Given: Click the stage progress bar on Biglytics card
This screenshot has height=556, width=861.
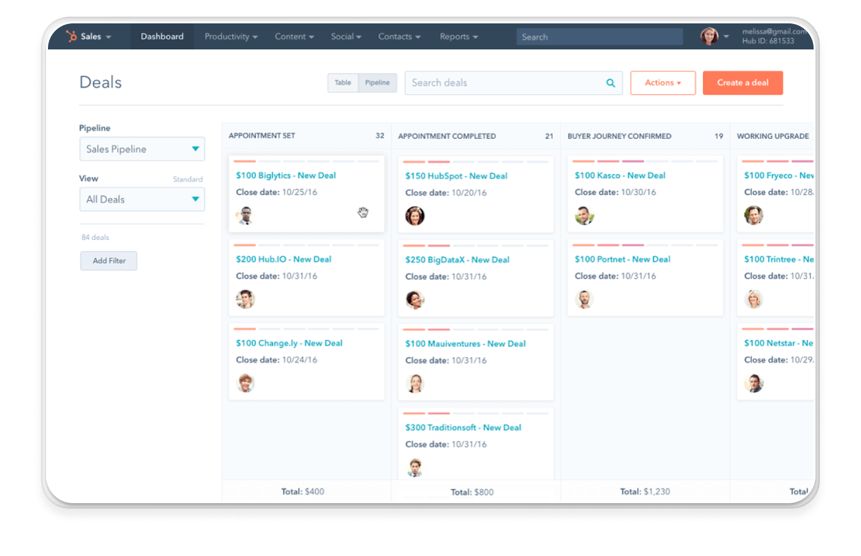Looking at the screenshot, I should 306,161.
